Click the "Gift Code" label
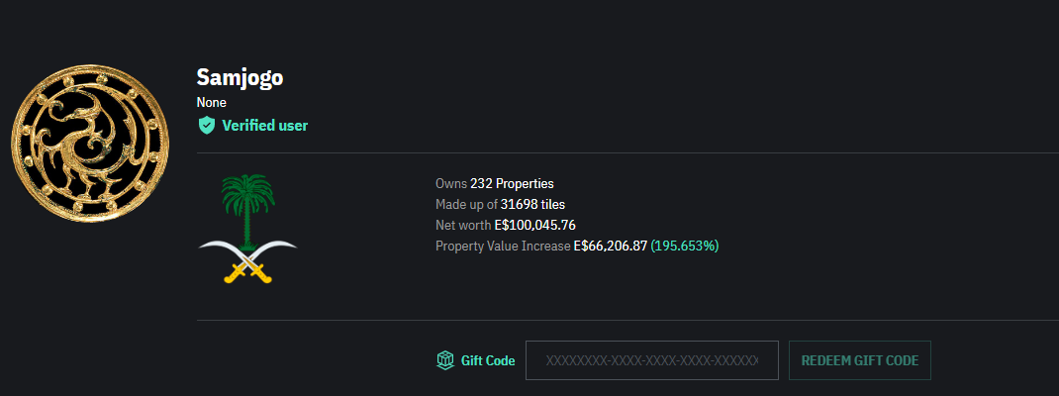Screen dimensions: 1059x396 [x=488, y=360]
